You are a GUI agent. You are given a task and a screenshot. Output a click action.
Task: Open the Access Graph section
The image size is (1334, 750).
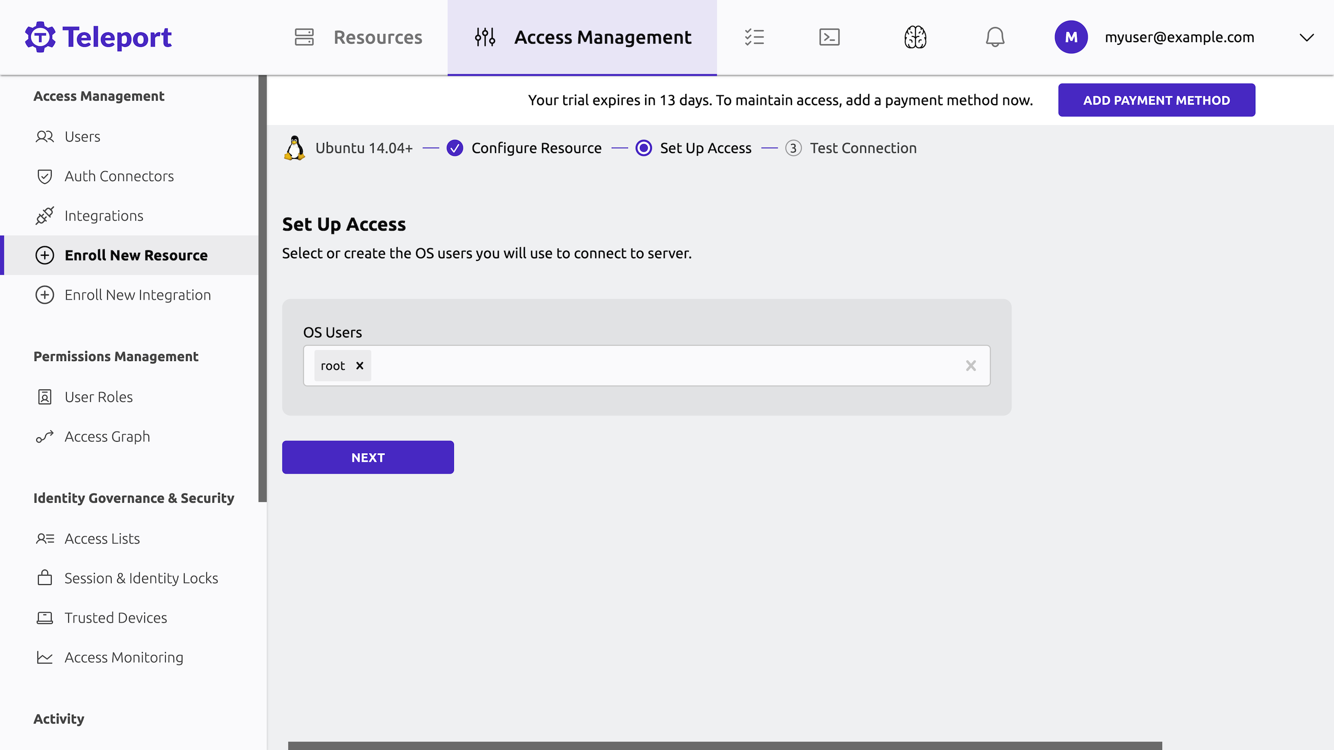[107, 436]
